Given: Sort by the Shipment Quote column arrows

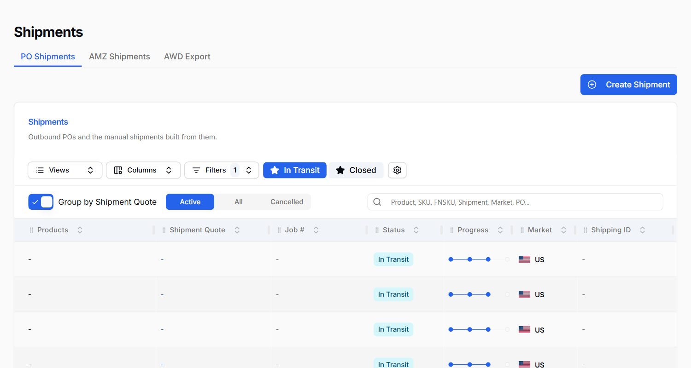Looking at the screenshot, I should [237, 230].
